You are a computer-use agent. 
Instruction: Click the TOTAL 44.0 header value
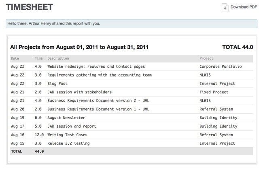(238, 47)
